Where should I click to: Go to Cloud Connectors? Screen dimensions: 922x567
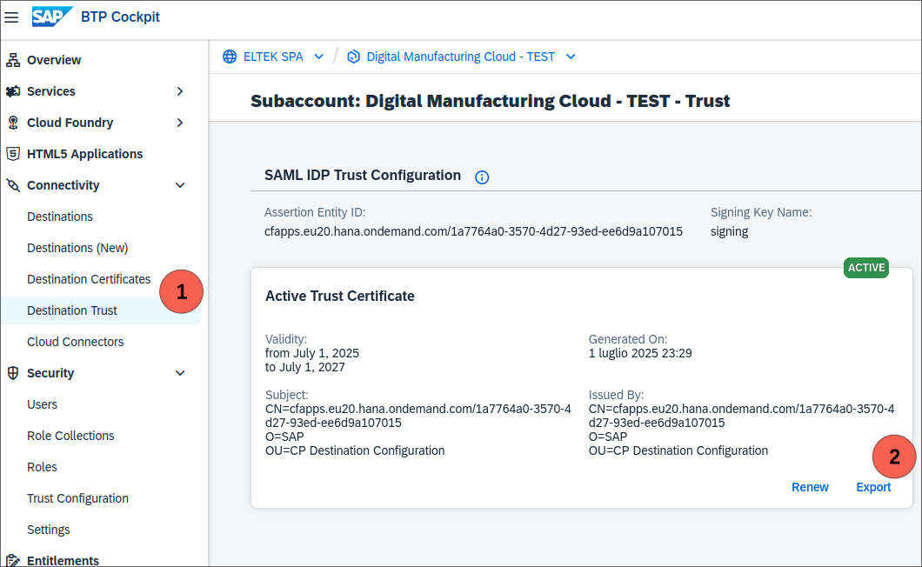76,342
